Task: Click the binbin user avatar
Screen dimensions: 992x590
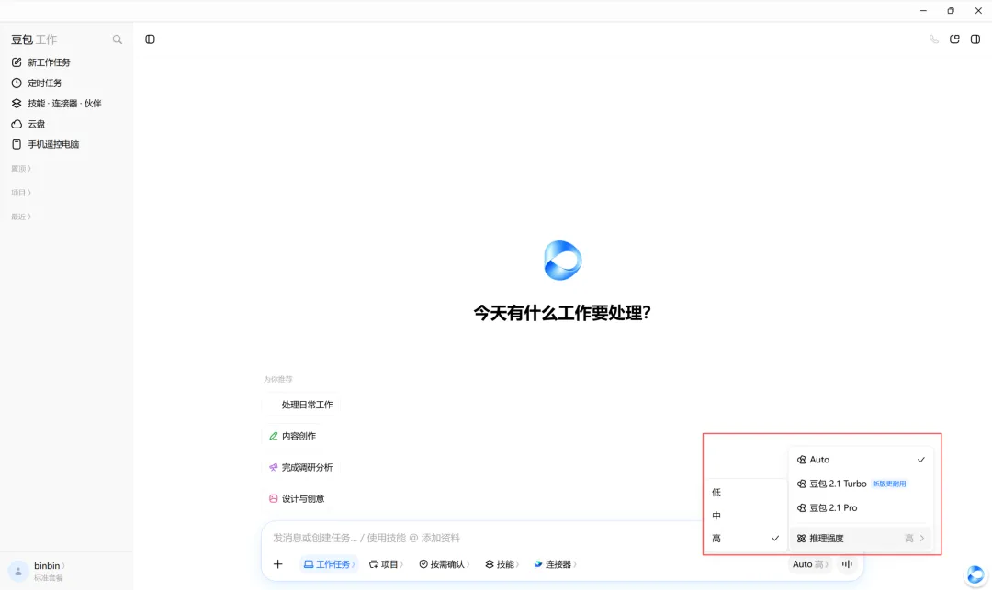Action: coord(17,571)
